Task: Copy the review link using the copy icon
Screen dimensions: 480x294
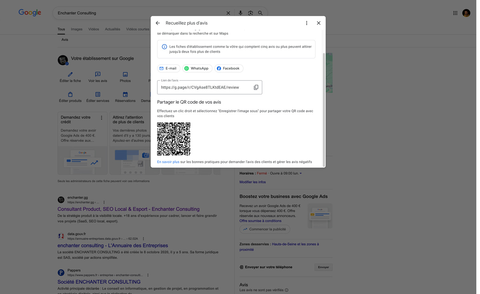Action: point(256,87)
